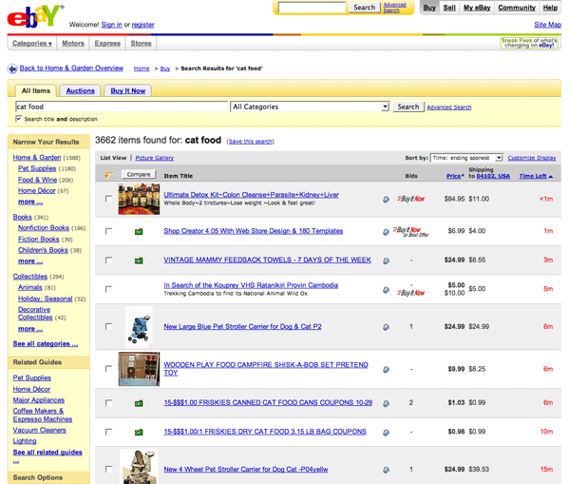This screenshot has height=484, width=569.
Task: Check the compare box for Friskies Dry Cat Food coupons
Action: click(108, 432)
